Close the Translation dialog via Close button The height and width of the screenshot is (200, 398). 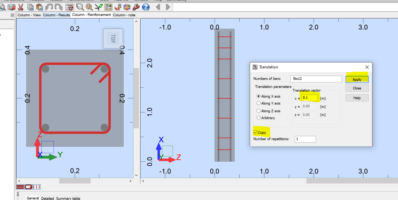click(357, 88)
